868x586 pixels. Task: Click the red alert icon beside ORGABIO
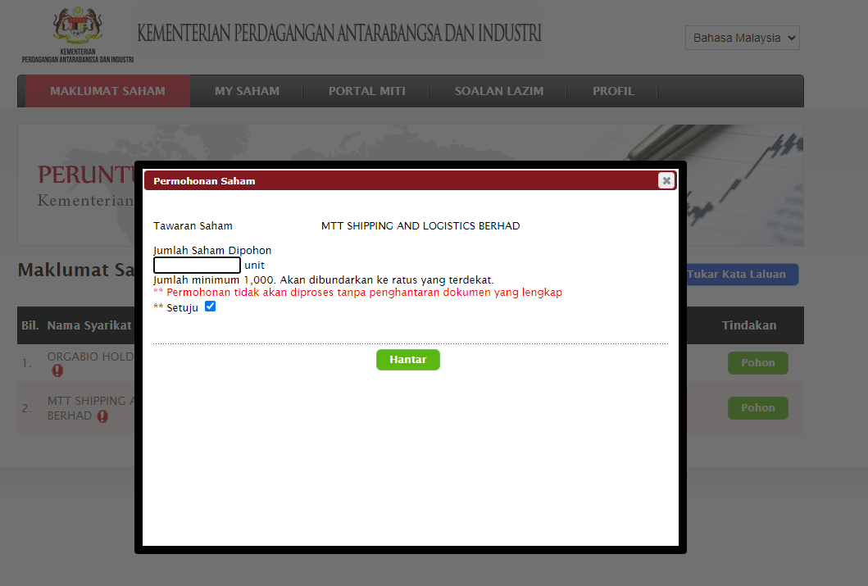(x=57, y=371)
